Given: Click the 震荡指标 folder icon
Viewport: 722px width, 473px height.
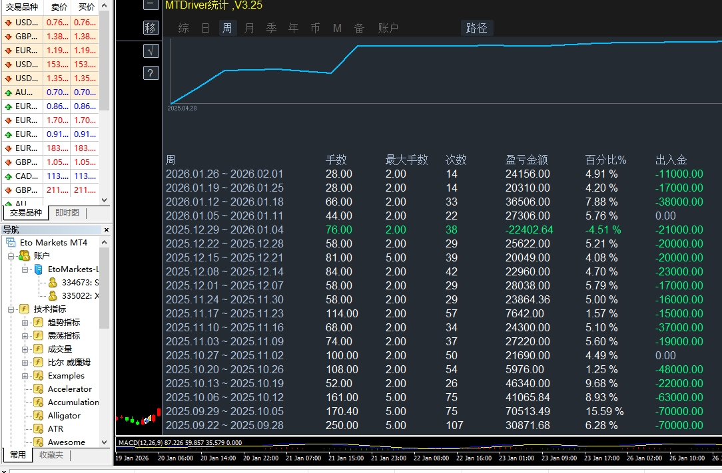Looking at the screenshot, I should pyautogui.click(x=39, y=336).
